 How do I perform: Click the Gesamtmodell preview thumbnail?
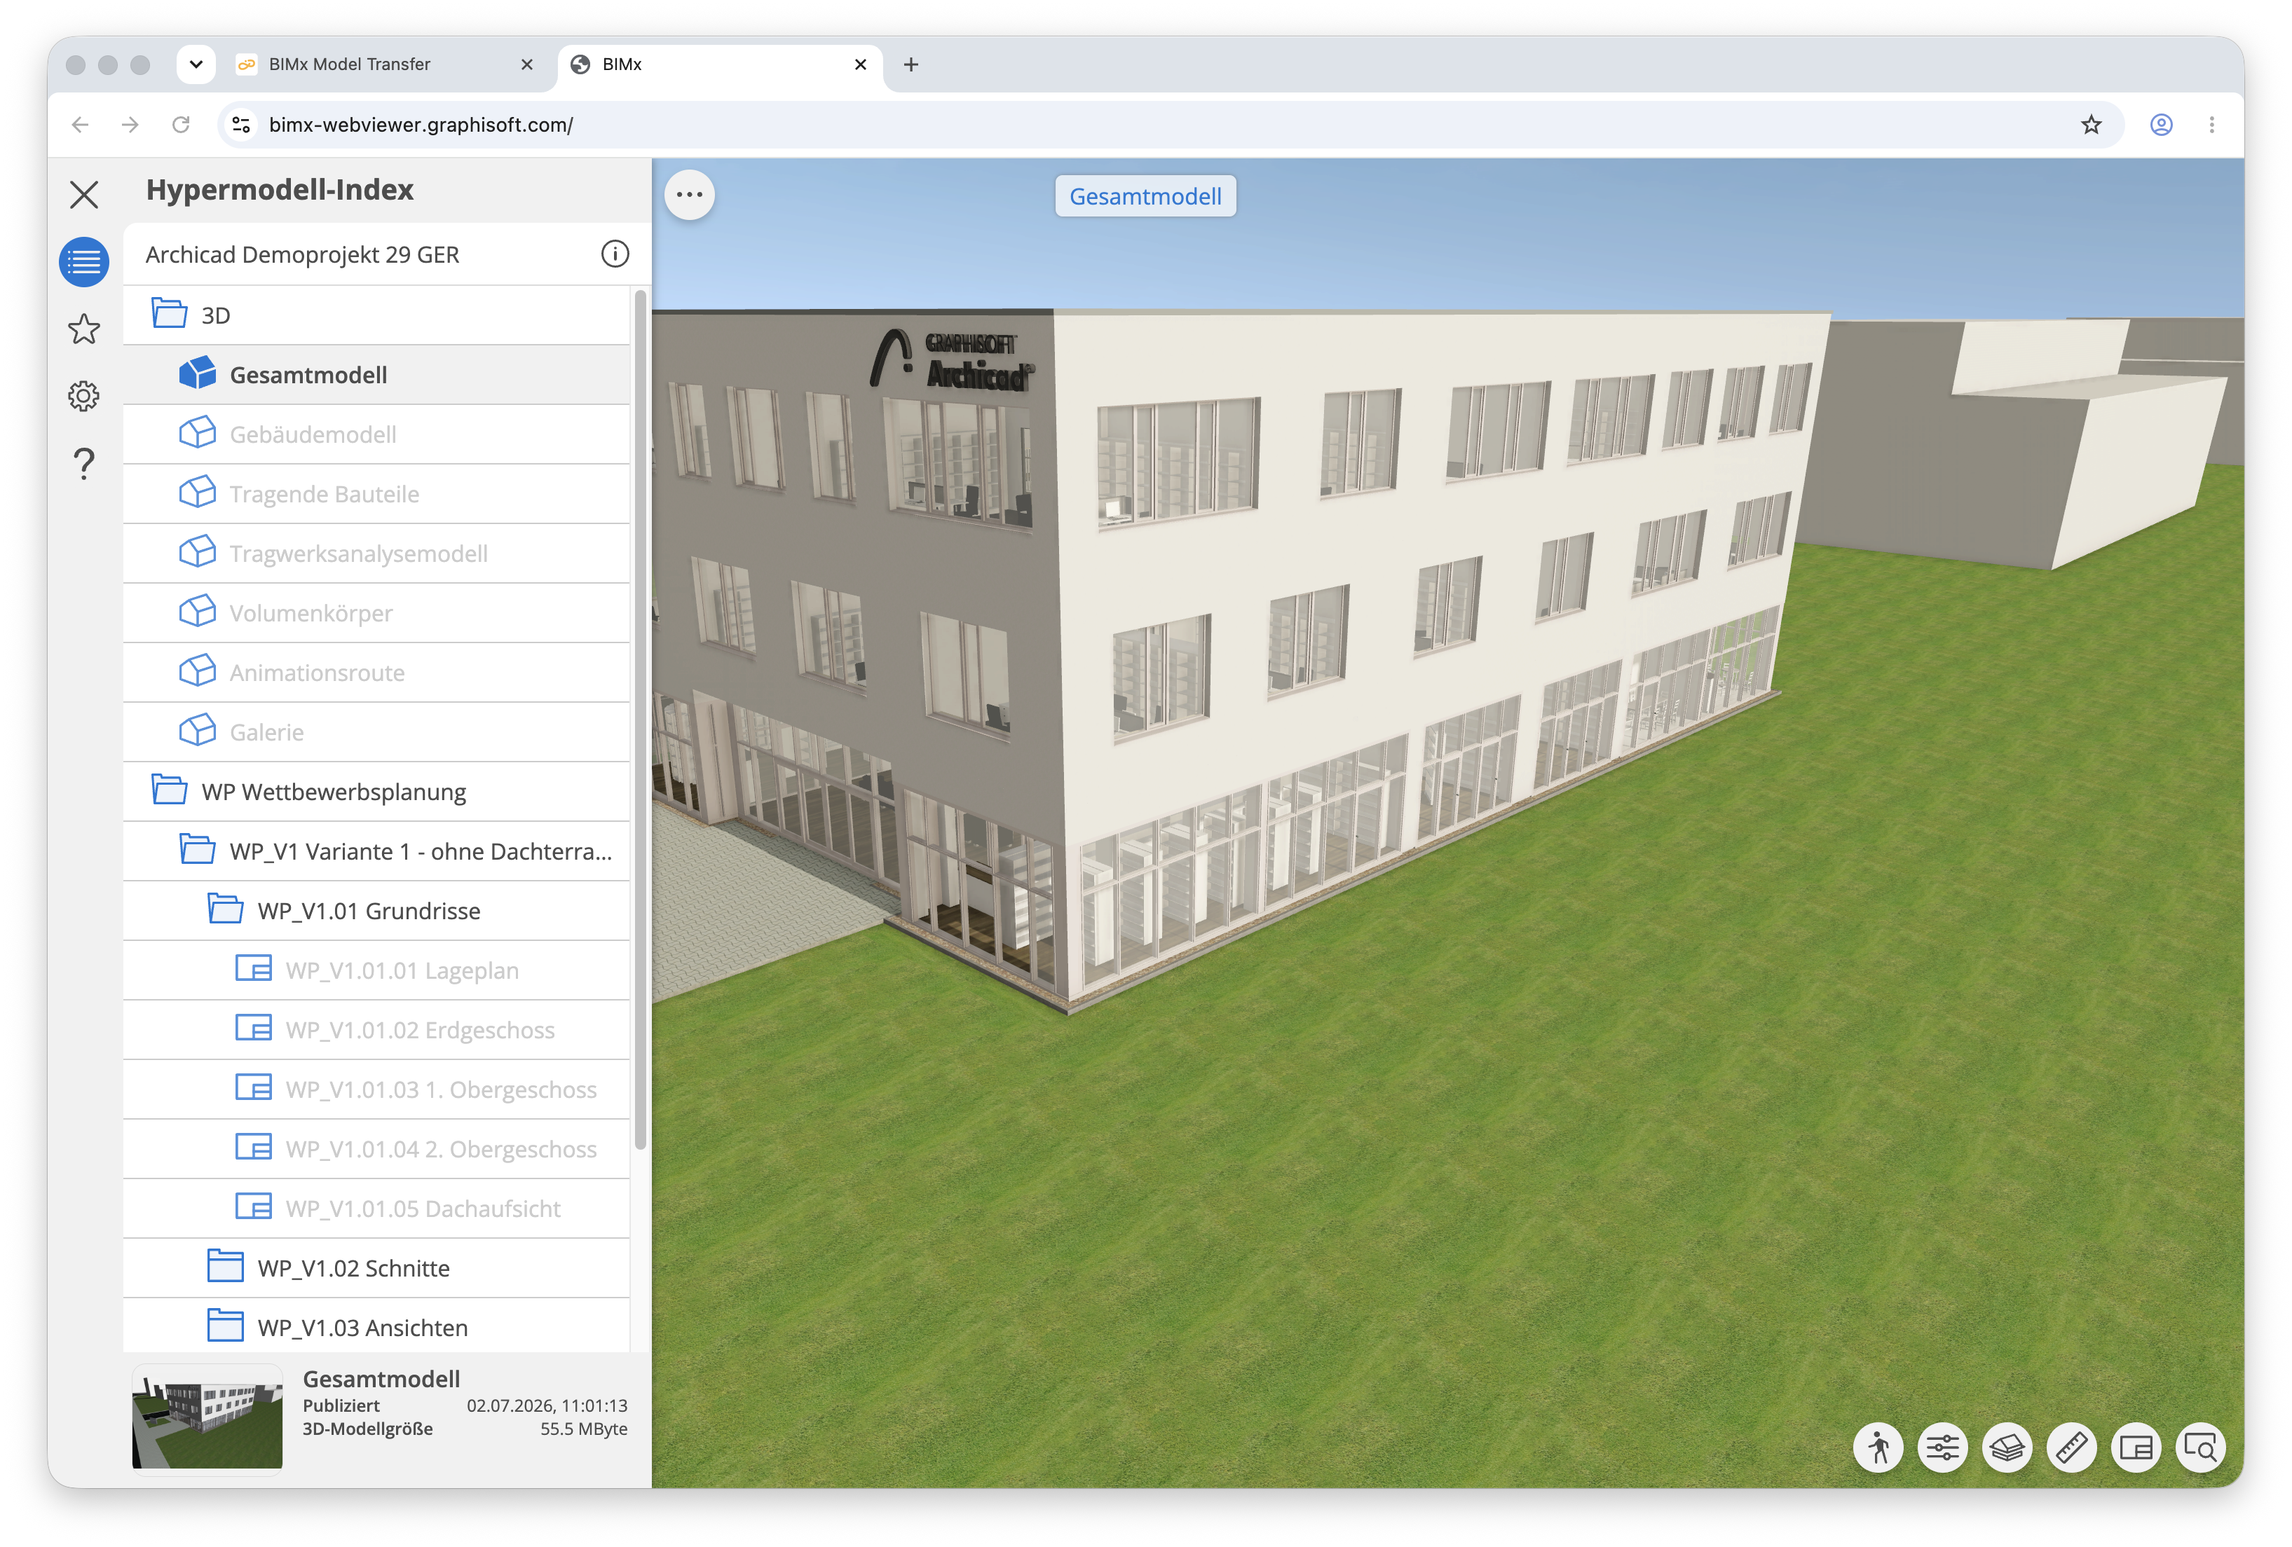[207, 1418]
